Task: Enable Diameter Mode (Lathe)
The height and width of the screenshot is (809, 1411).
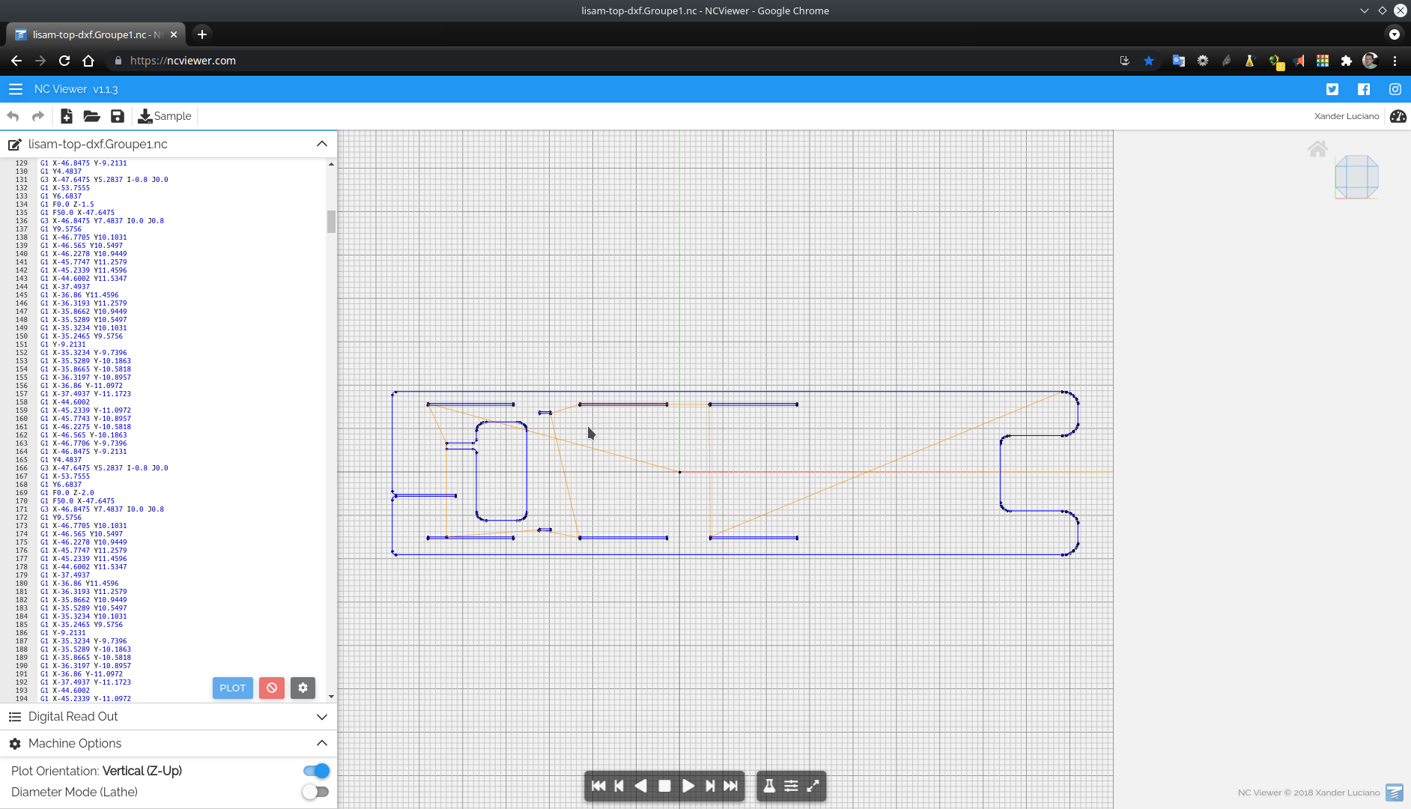Action: coord(316,792)
